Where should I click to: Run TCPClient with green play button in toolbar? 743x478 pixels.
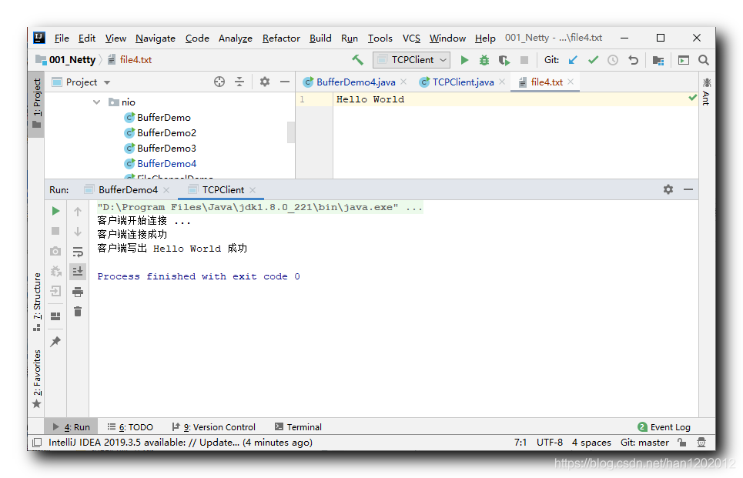click(x=464, y=60)
